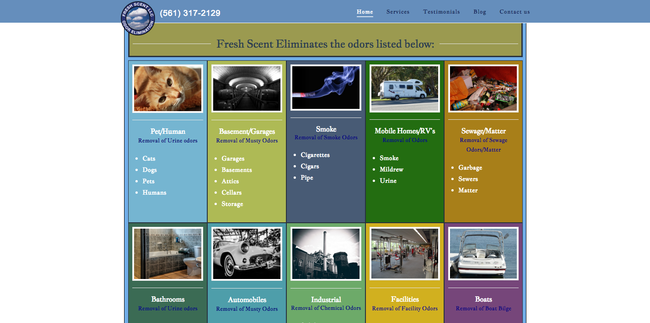This screenshot has width=650, height=323.
Task: Click the 'Removal of Facility Odors' link
Action: 405,308
